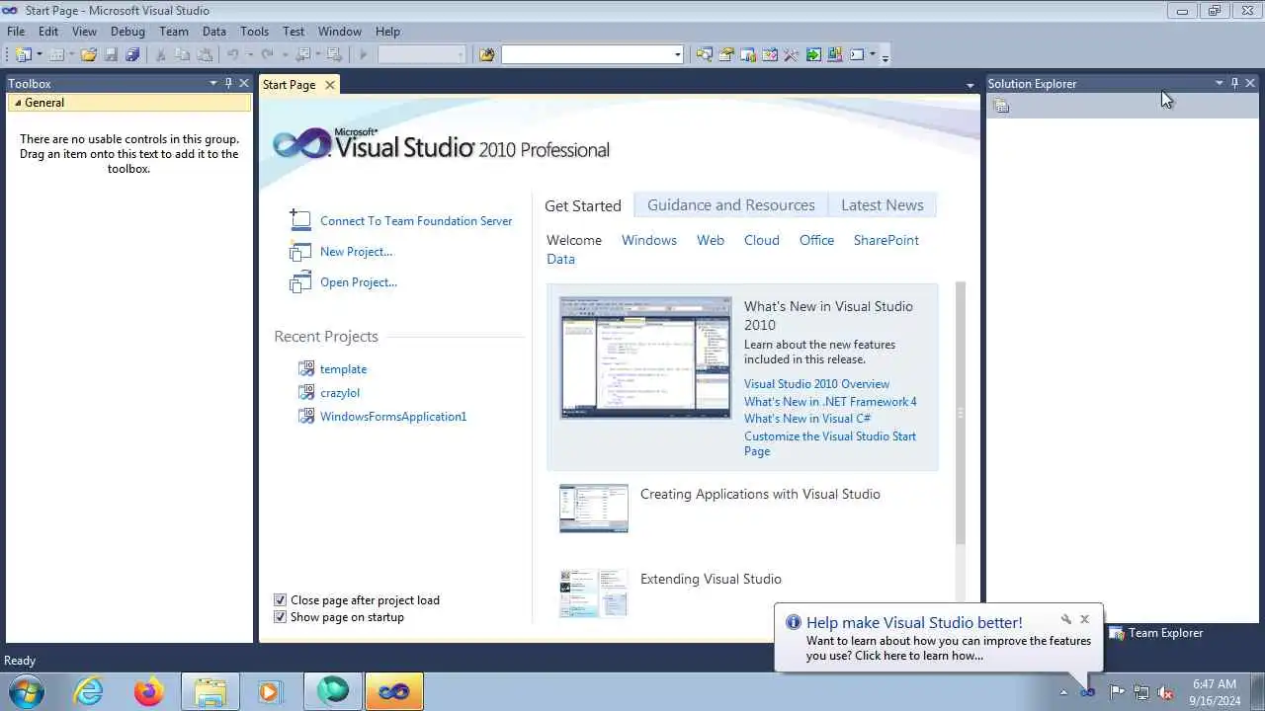
Task: Click the What's New in Visual Studio thumbnail
Action: 645,357
